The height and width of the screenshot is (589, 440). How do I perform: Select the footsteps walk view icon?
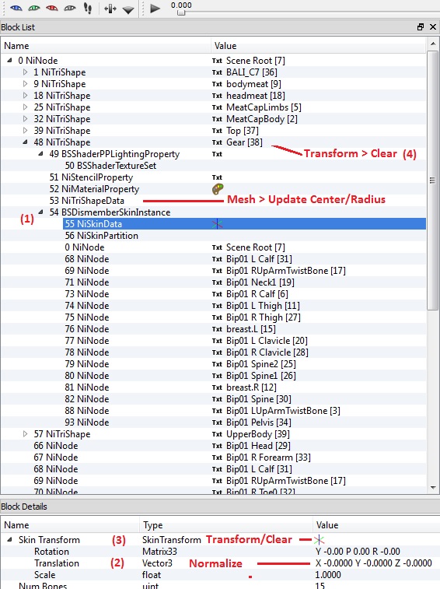tap(88, 9)
